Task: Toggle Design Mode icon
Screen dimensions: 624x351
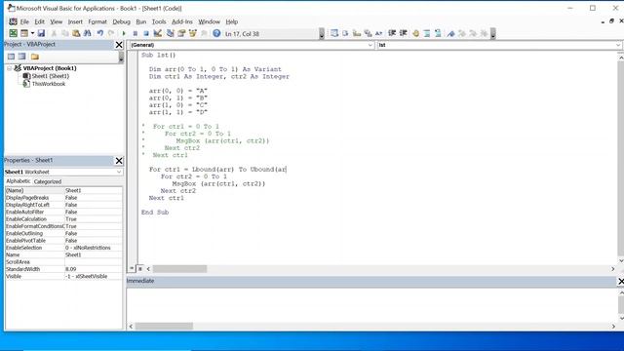Action: (x=158, y=33)
